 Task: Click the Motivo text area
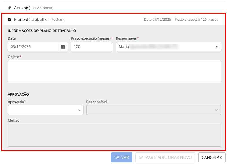(x=114, y=135)
